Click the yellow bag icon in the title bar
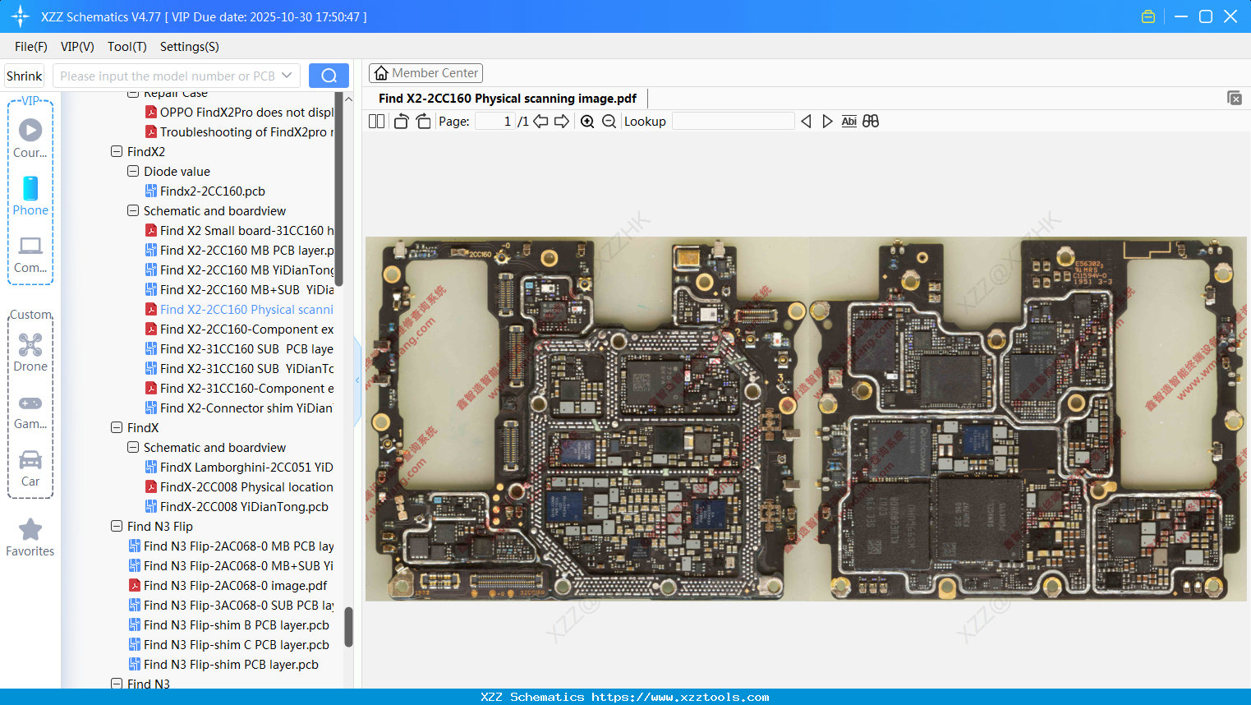The width and height of the screenshot is (1251, 705). (1148, 16)
